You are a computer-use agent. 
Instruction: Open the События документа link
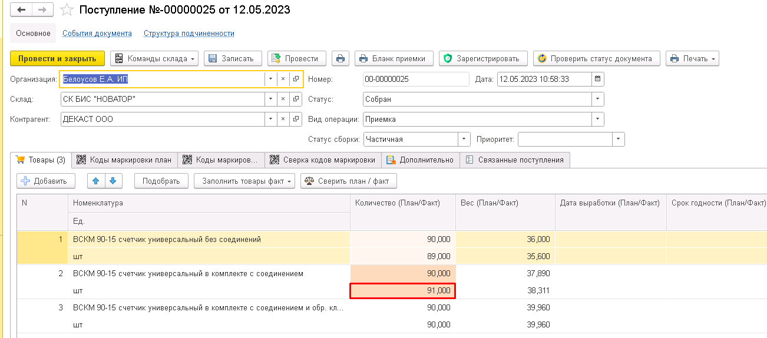pyautogui.click(x=97, y=34)
